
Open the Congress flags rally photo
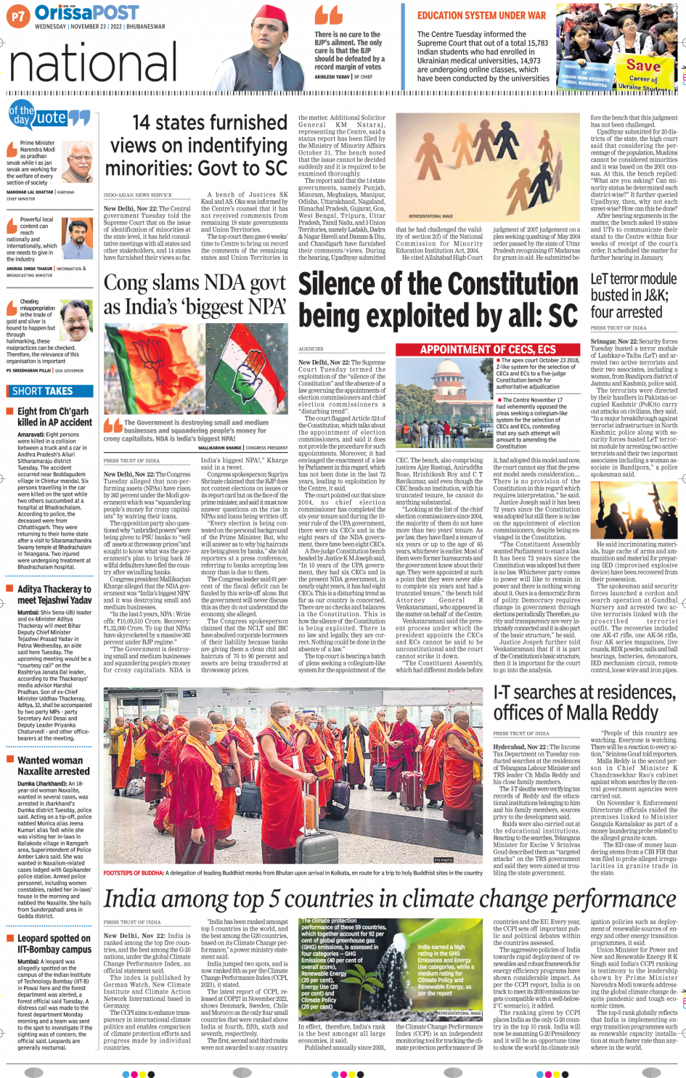tap(195, 370)
